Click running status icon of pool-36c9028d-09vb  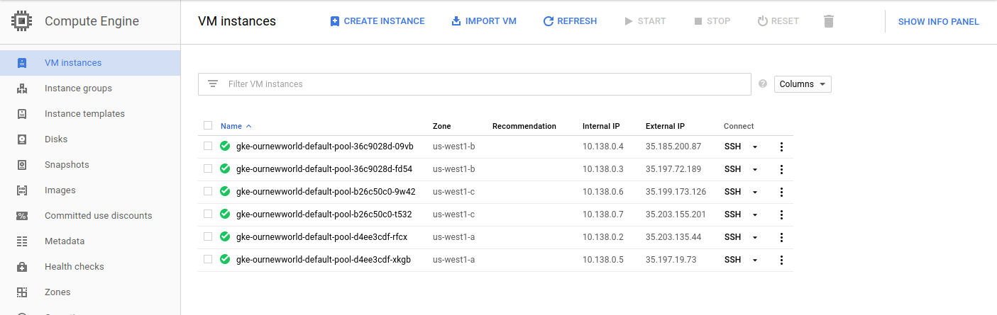coord(225,146)
